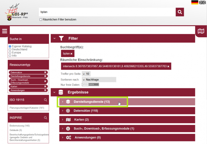Screen dimensions: 207x144
Task: Filter by Planungsunterlagen/Kataster (141)
Action: [x=27, y=108]
